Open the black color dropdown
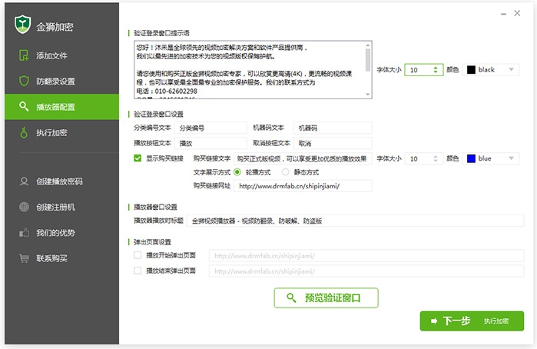This screenshot has width=537, height=349. 491,70
